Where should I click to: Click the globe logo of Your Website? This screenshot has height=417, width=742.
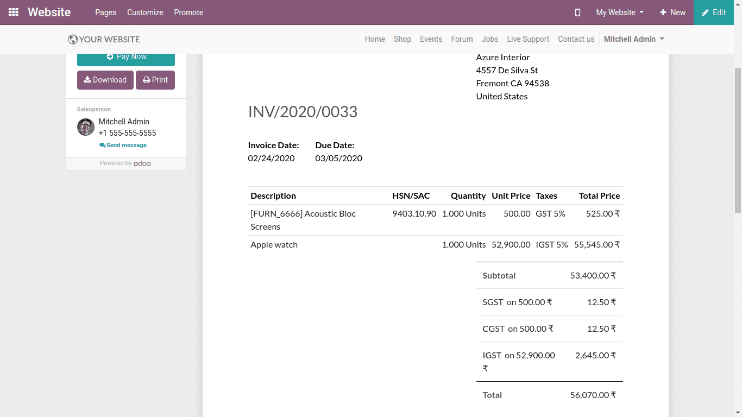tap(73, 39)
